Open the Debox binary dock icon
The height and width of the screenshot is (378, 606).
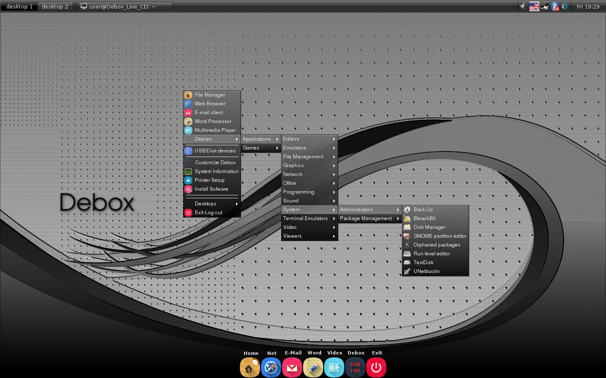click(355, 368)
